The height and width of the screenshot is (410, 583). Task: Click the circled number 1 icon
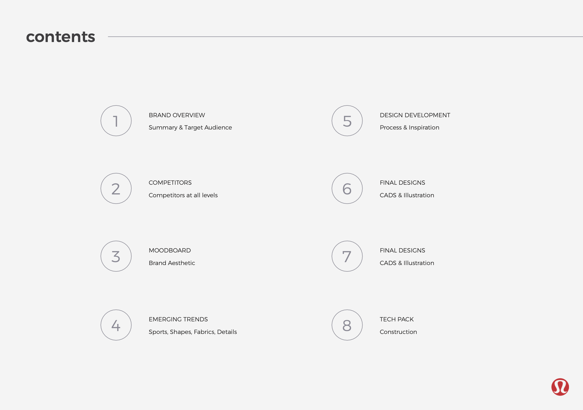[116, 121]
